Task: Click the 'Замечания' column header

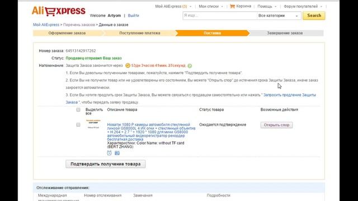Action: tap(143, 195)
